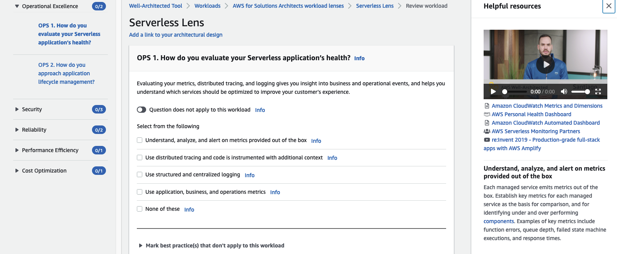The image size is (617, 254).
Task: Close the Helpful resources panel
Action: [608, 6]
